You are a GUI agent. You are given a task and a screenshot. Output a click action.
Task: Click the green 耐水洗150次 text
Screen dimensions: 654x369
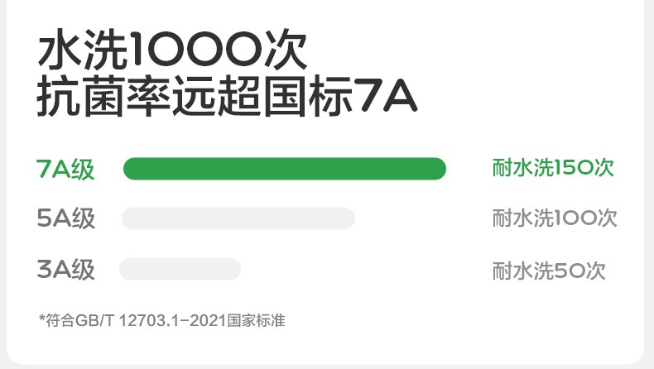(553, 168)
